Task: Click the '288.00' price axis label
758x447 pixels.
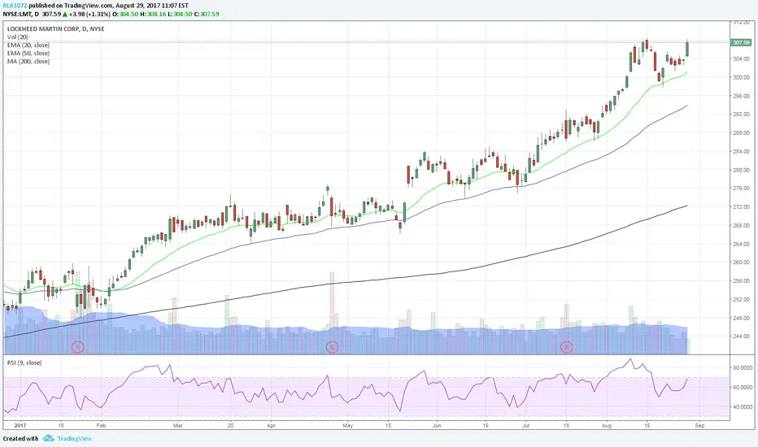Action: click(742, 133)
